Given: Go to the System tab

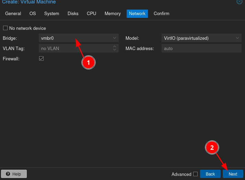Looking at the screenshot, I should tap(51, 14).
